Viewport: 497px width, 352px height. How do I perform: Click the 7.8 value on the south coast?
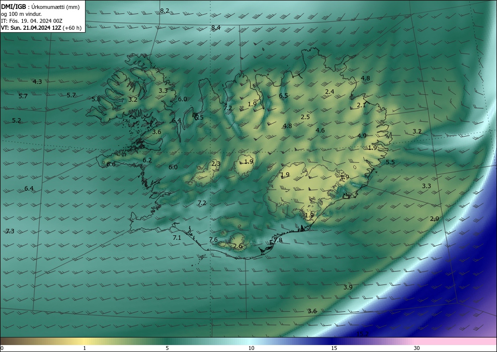point(278,240)
